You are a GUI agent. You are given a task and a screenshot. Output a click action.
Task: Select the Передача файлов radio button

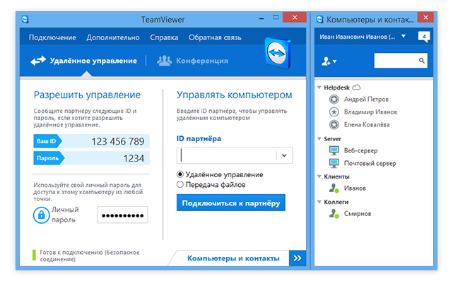point(180,184)
